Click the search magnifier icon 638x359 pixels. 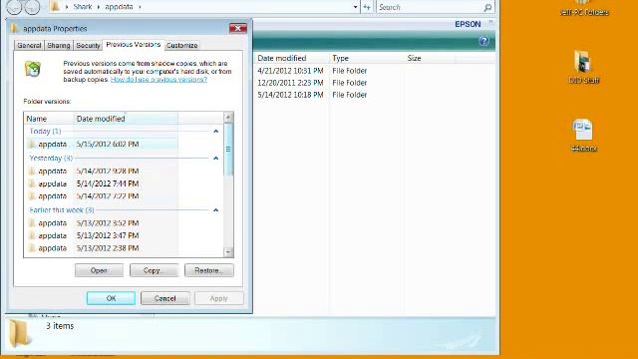click(x=487, y=7)
